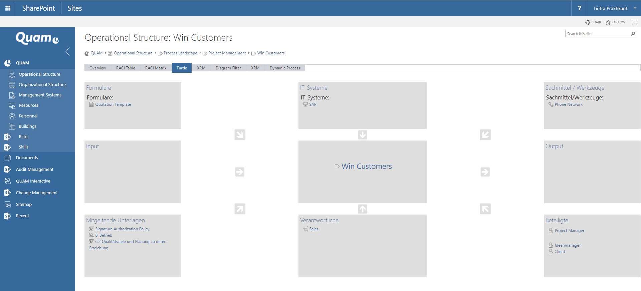641x291 pixels.
Task: Click the Share icon
Action: (588, 22)
